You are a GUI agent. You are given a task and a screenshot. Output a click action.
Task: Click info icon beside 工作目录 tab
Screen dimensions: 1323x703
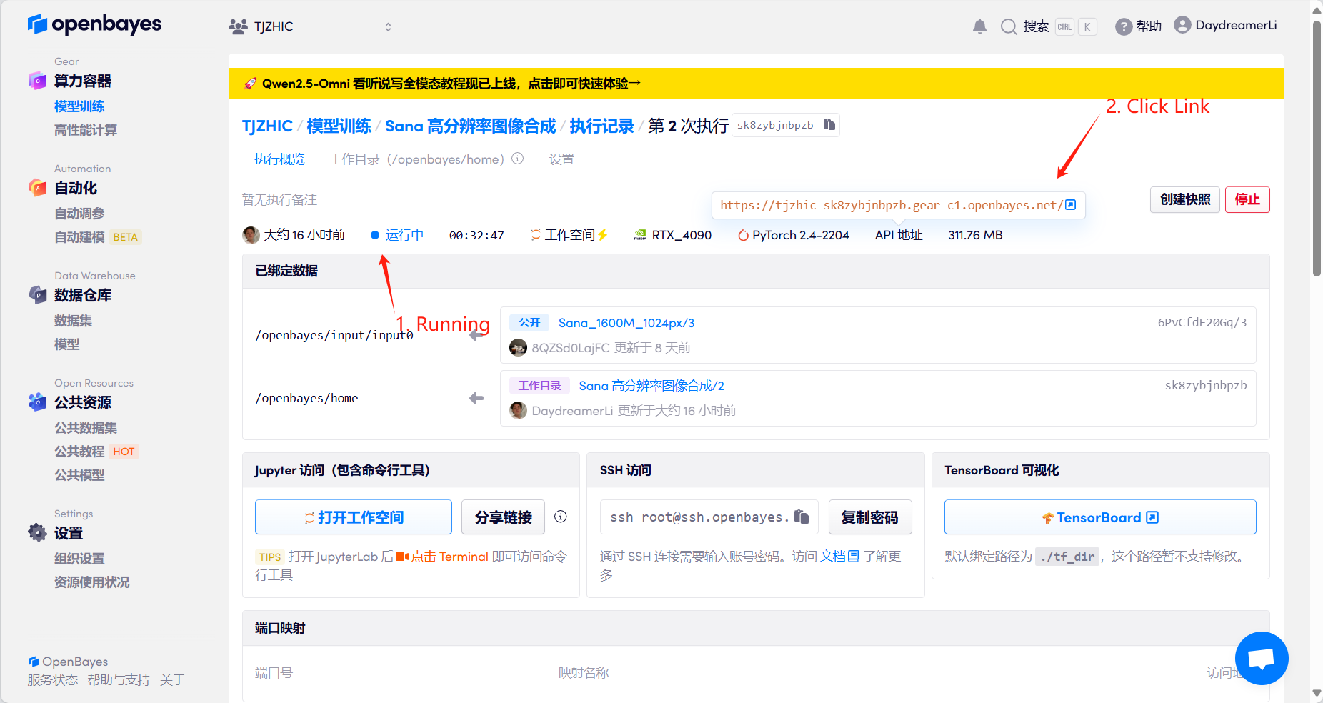click(518, 159)
